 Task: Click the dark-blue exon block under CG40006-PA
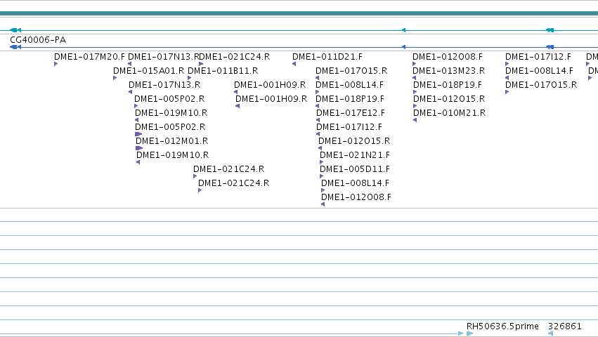pos(14,47)
